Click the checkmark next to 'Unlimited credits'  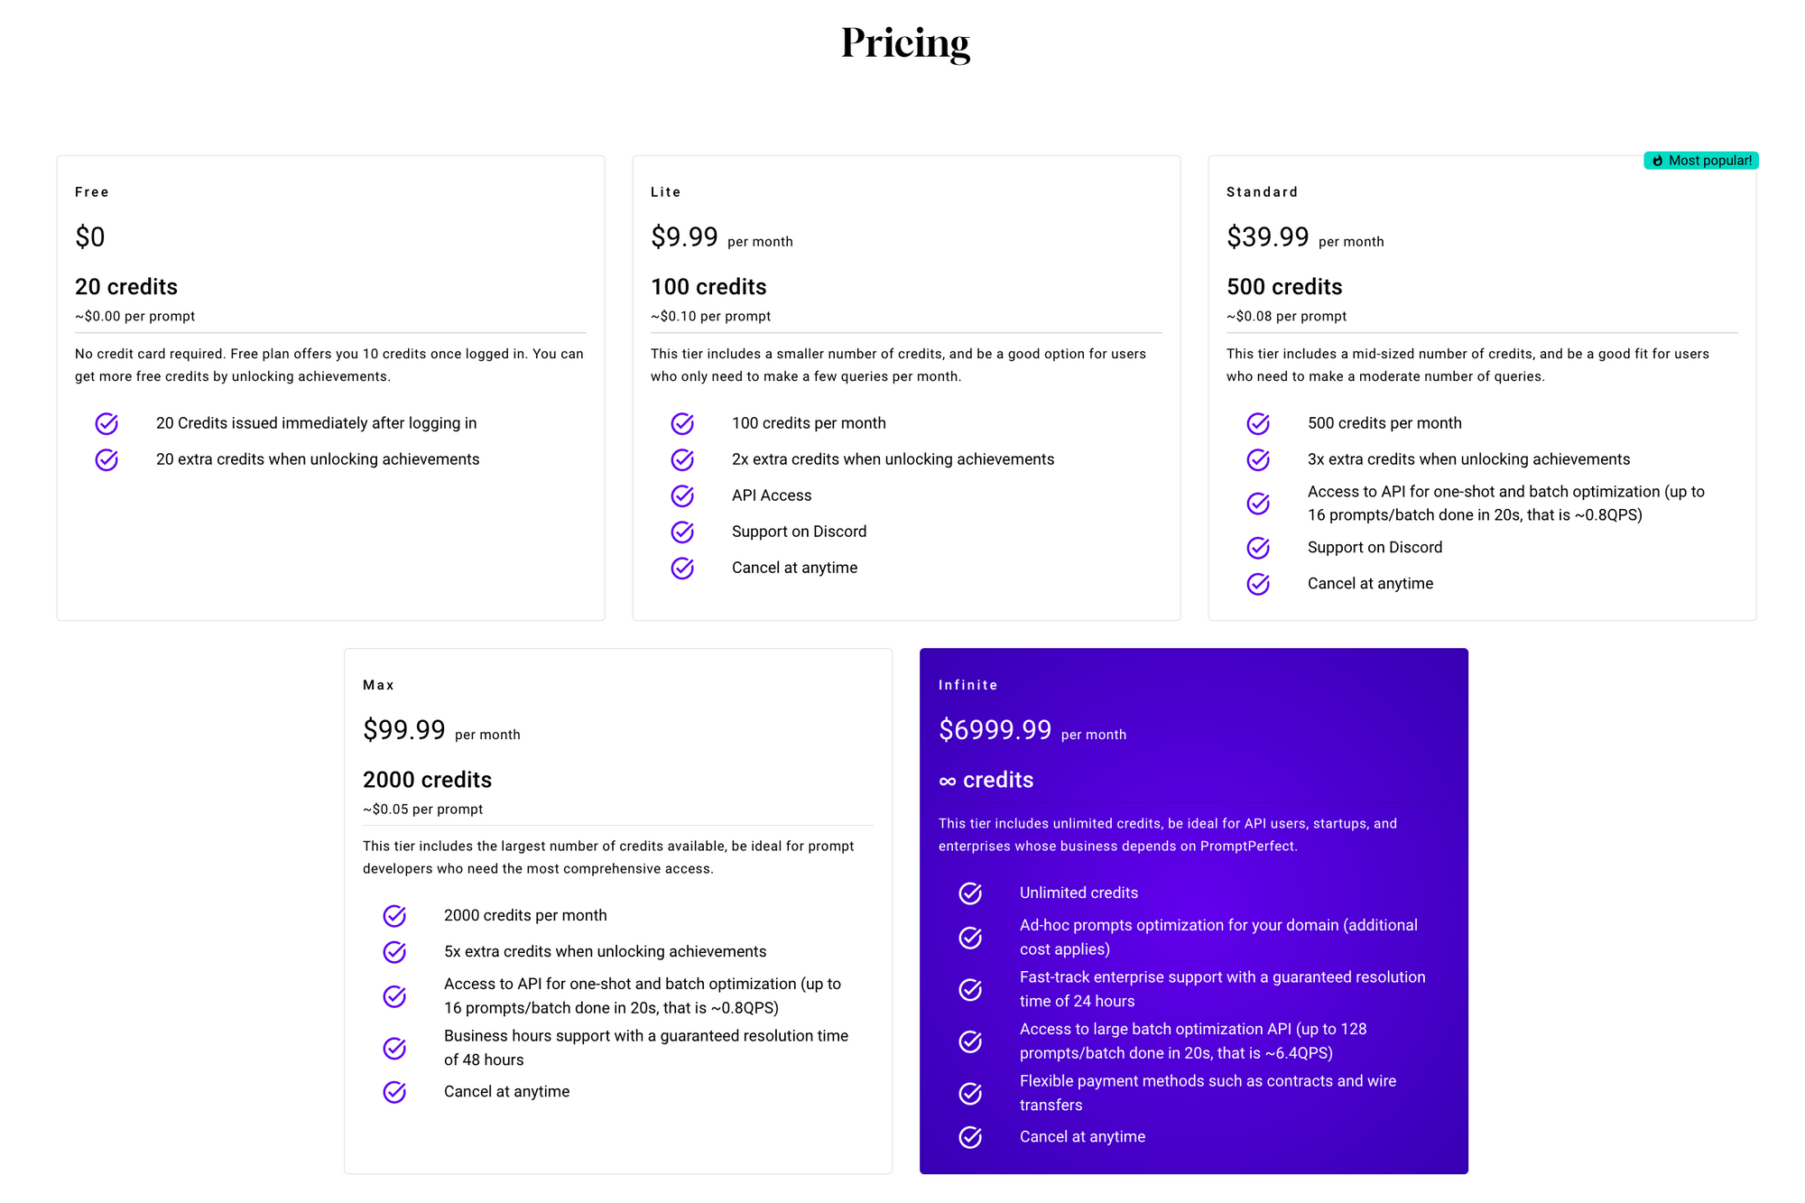pyautogui.click(x=969, y=893)
